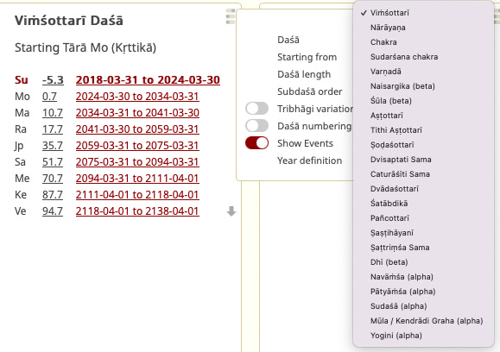
Task: Toggle the Daśā numbering switch
Action: 256,126
